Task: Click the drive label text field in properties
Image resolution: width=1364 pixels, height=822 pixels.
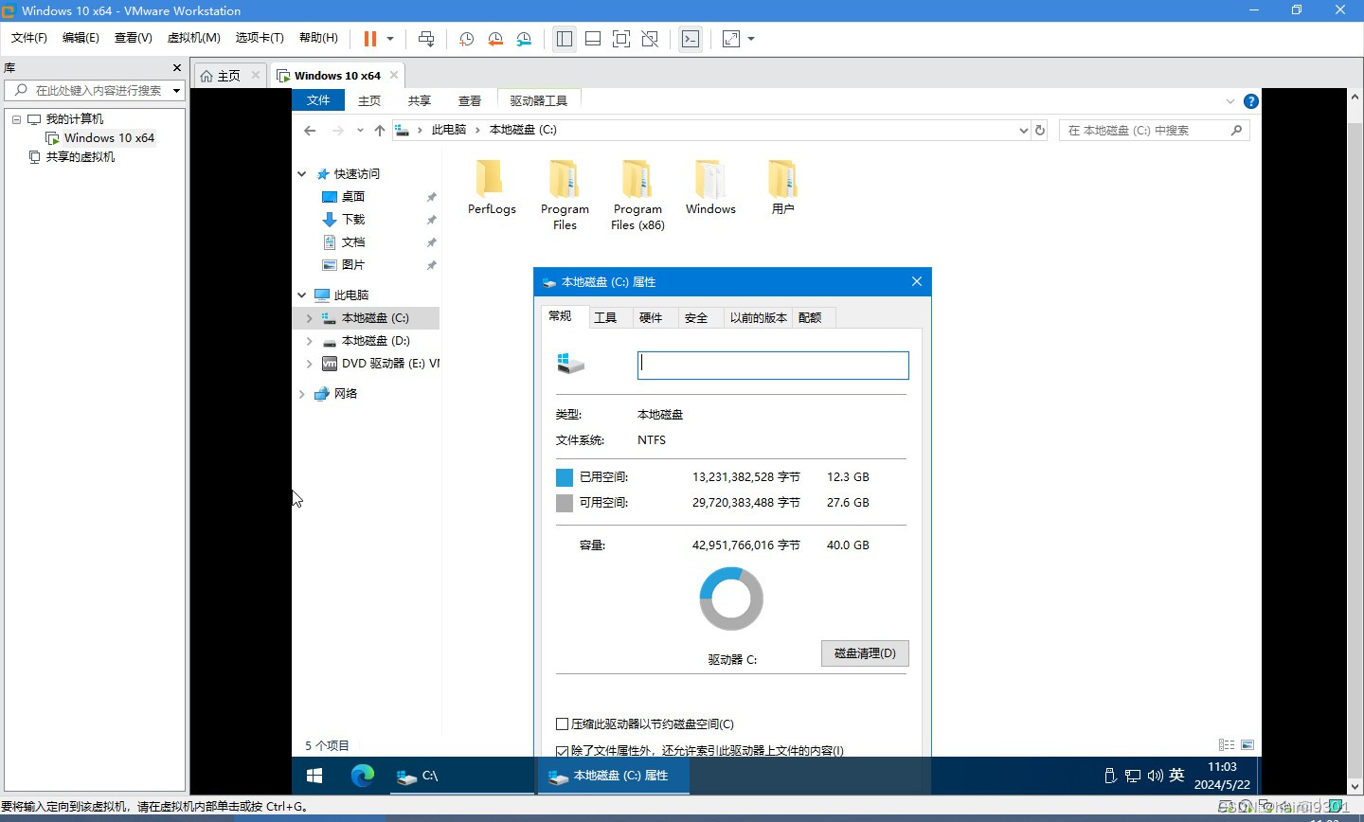Action: click(x=773, y=366)
